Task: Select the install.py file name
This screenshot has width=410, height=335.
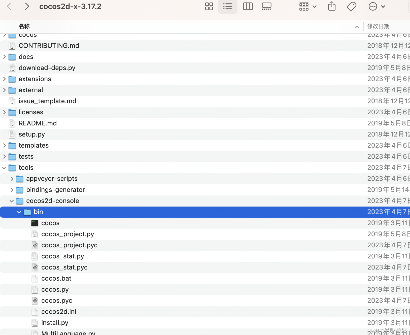Action: tap(55, 323)
